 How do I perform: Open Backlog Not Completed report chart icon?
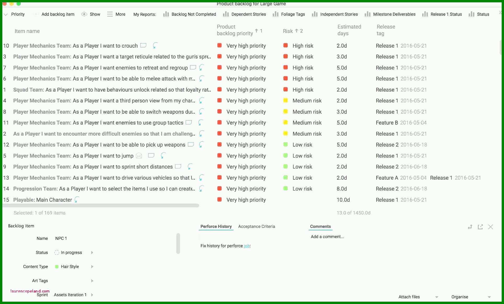click(166, 14)
